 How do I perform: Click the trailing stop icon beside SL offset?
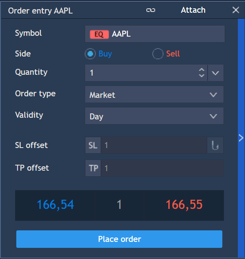pyautogui.click(x=215, y=146)
